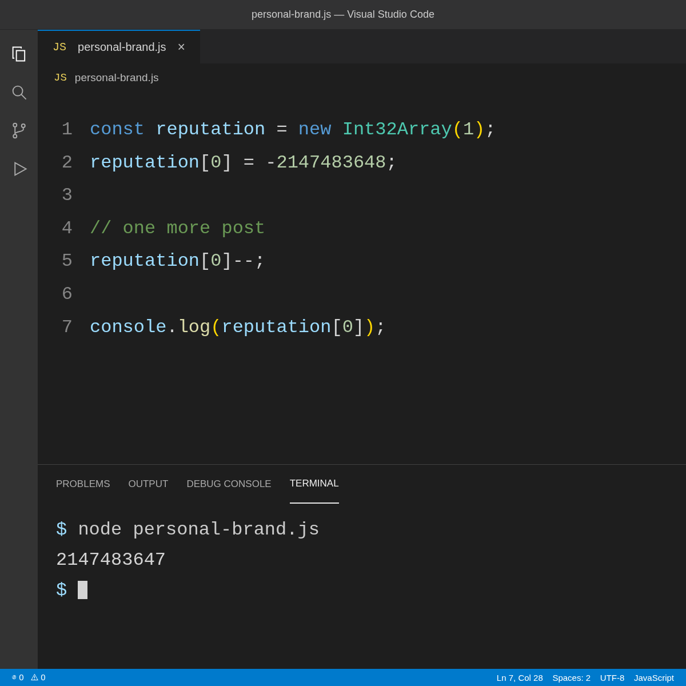Click the window title 'personal-brand.js — Visual Studio Code'
The width and height of the screenshot is (686, 686).
point(343,14)
